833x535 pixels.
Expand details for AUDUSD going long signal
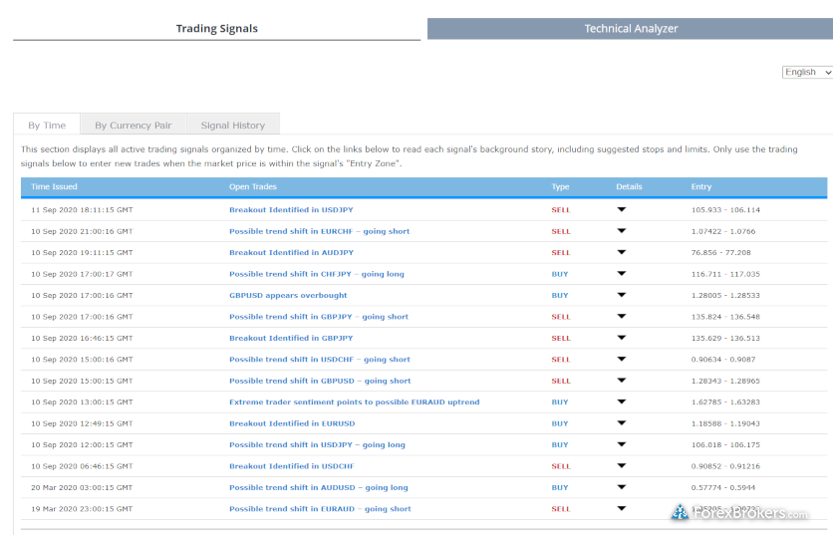[621, 488]
